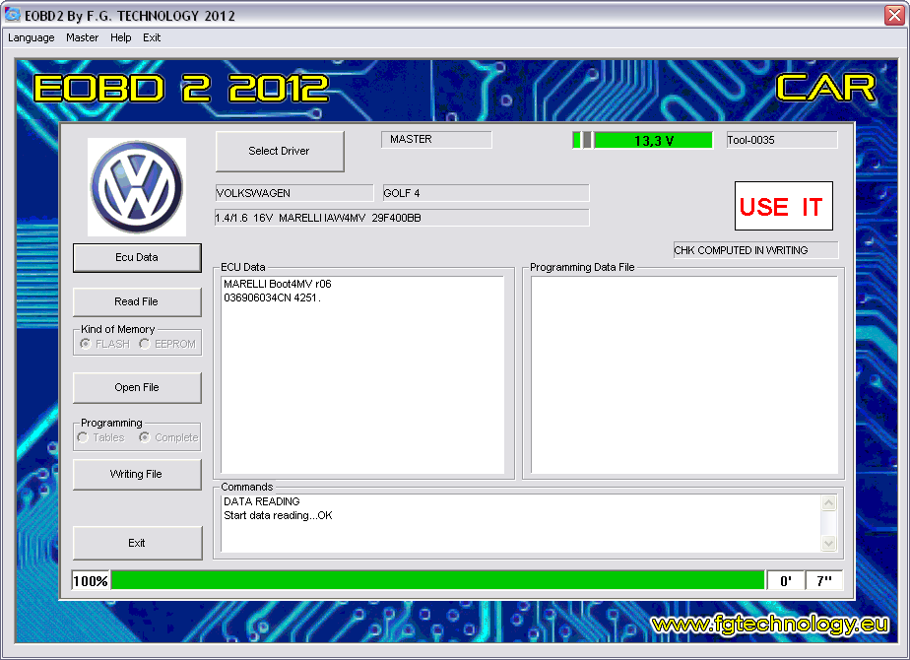This screenshot has height=660, width=910.
Task: Click the MARELLI Boot4MV r06 line
Action: 278,284
